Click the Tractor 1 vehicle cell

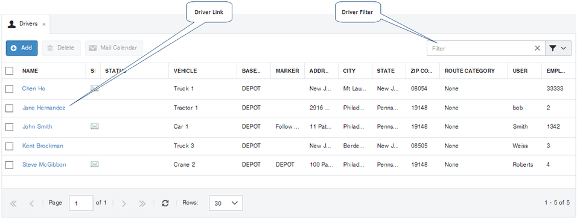(186, 108)
